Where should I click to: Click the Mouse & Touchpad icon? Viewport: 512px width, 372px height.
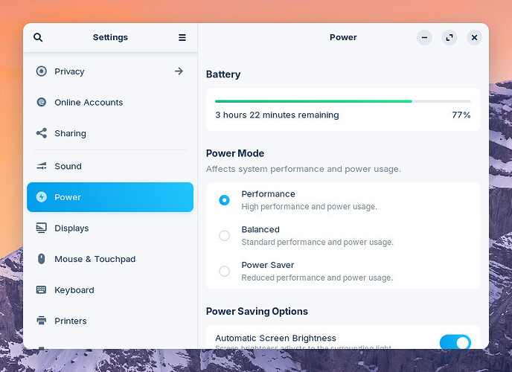[42, 259]
